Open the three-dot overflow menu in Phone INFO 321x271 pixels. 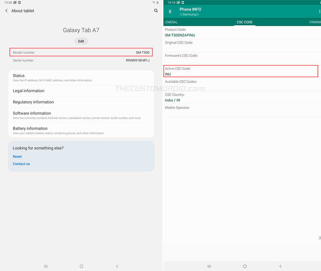319,12
